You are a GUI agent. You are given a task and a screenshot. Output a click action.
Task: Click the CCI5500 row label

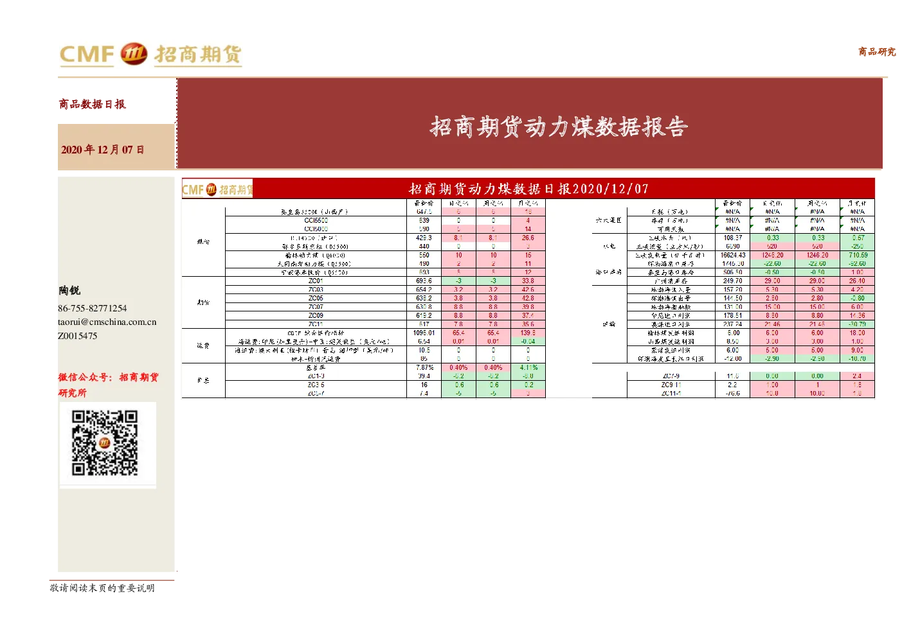tap(316, 220)
